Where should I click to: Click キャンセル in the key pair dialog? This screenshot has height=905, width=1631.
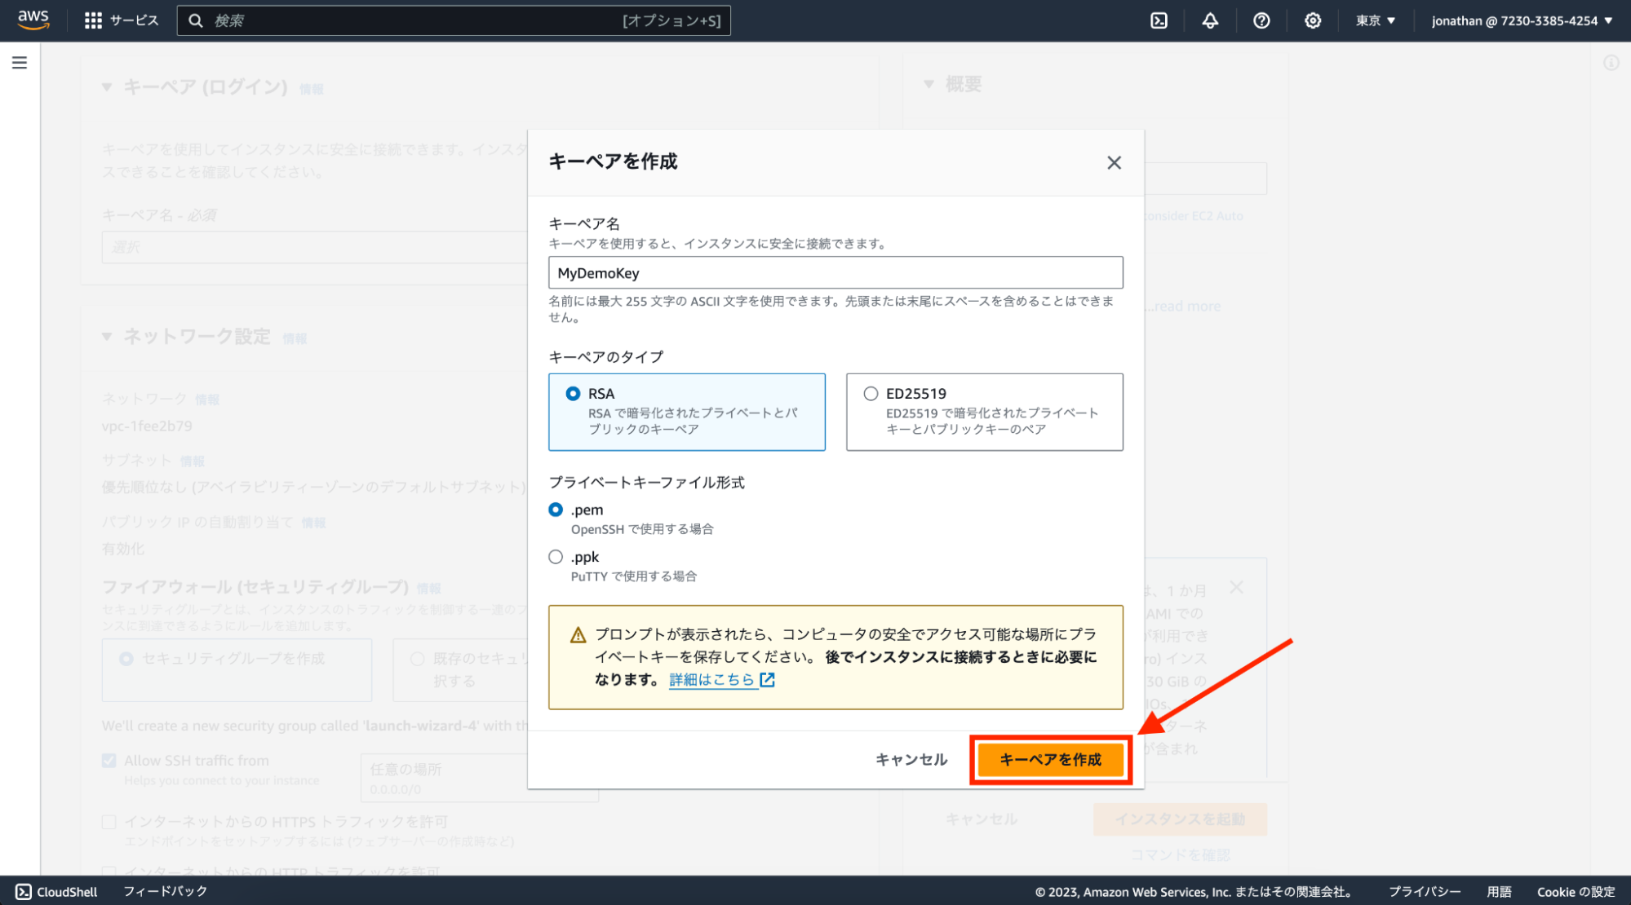(x=911, y=759)
